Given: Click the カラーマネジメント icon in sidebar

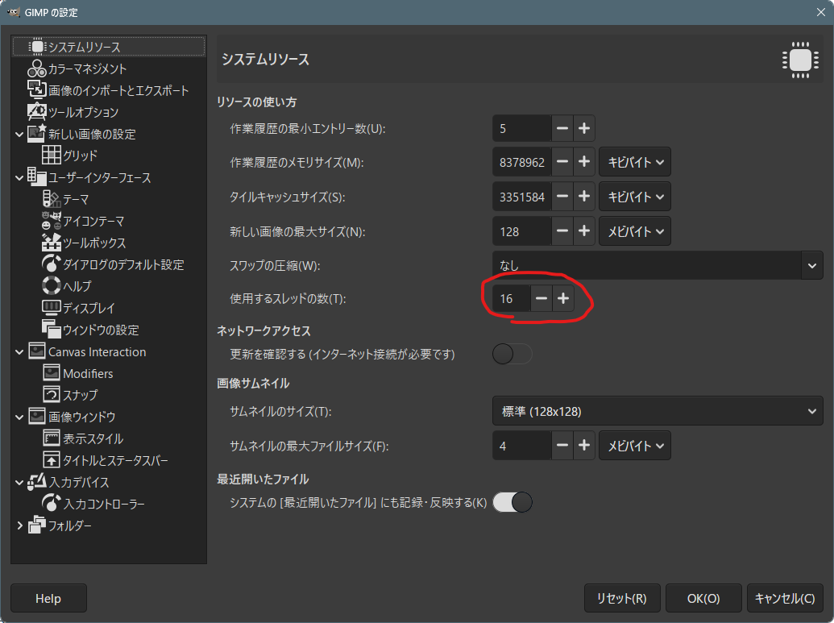Looking at the screenshot, I should (37, 69).
